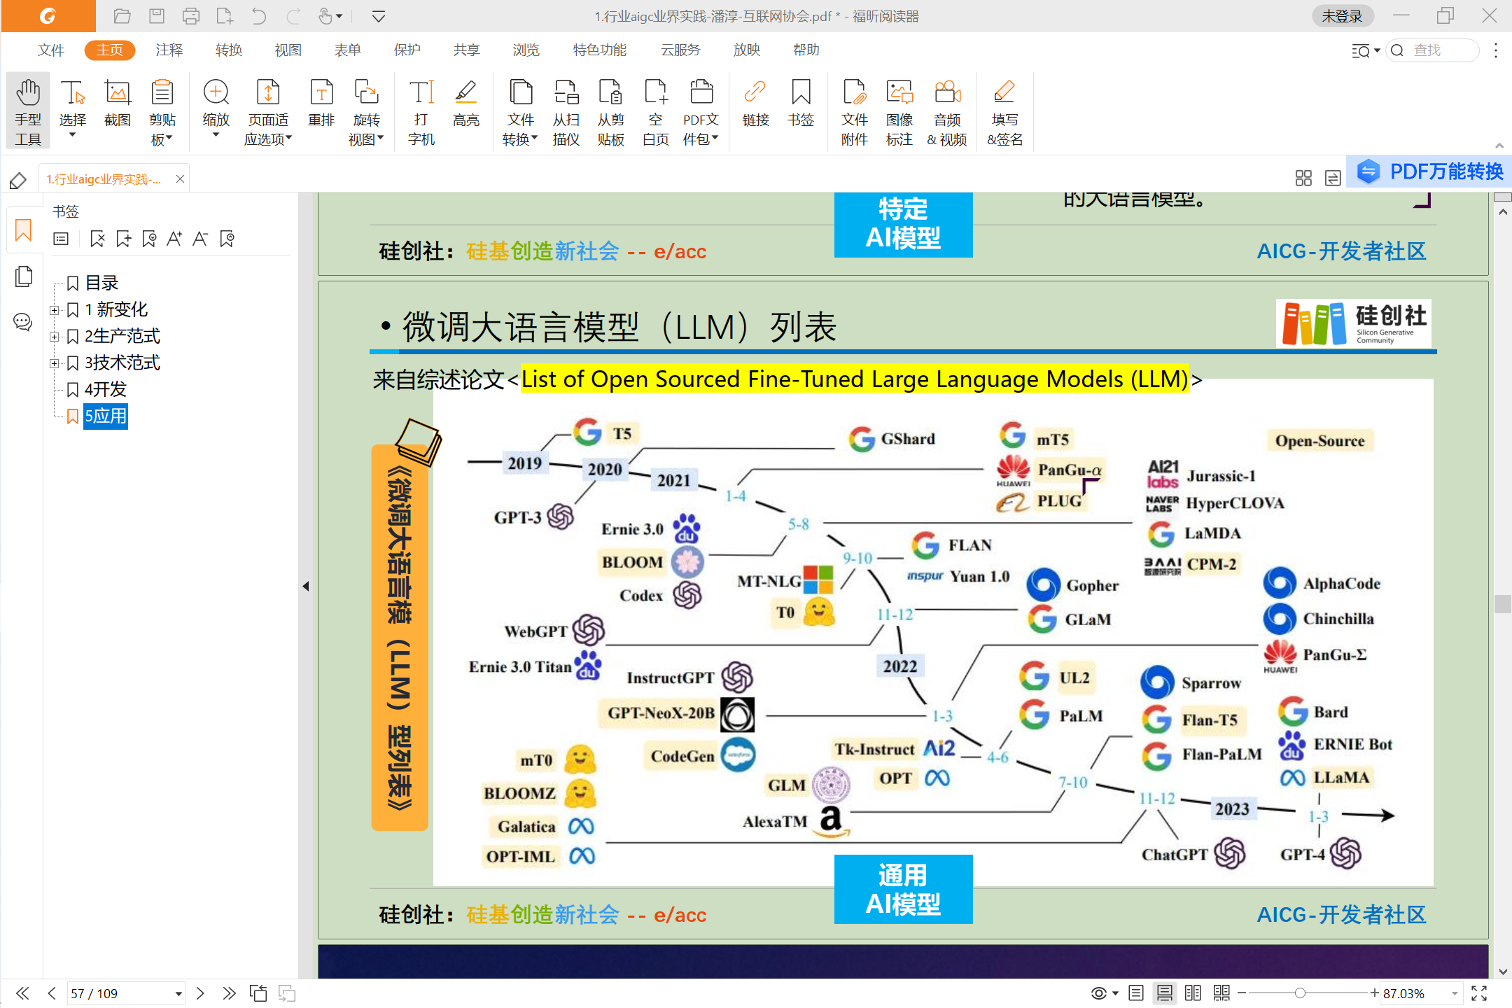Click the Zoom tool icon
Image resolution: width=1512 pixels, height=1008 pixels.
[x=216, y=93]
